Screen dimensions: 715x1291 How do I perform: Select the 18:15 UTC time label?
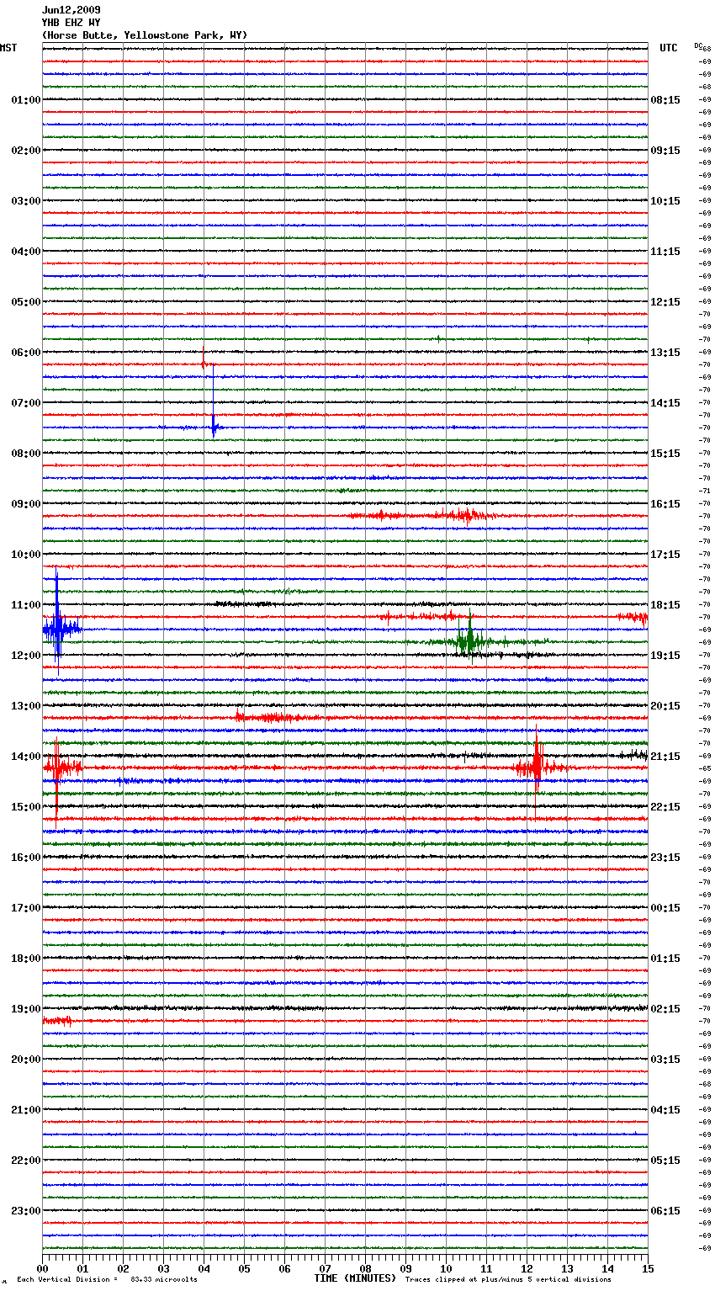pyautogui.click(x=665, y=605)
